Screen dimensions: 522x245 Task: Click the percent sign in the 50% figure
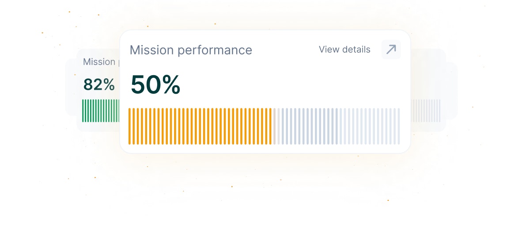point(171,85)
